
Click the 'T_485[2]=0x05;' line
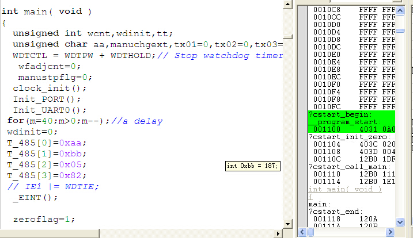point(47,164)
